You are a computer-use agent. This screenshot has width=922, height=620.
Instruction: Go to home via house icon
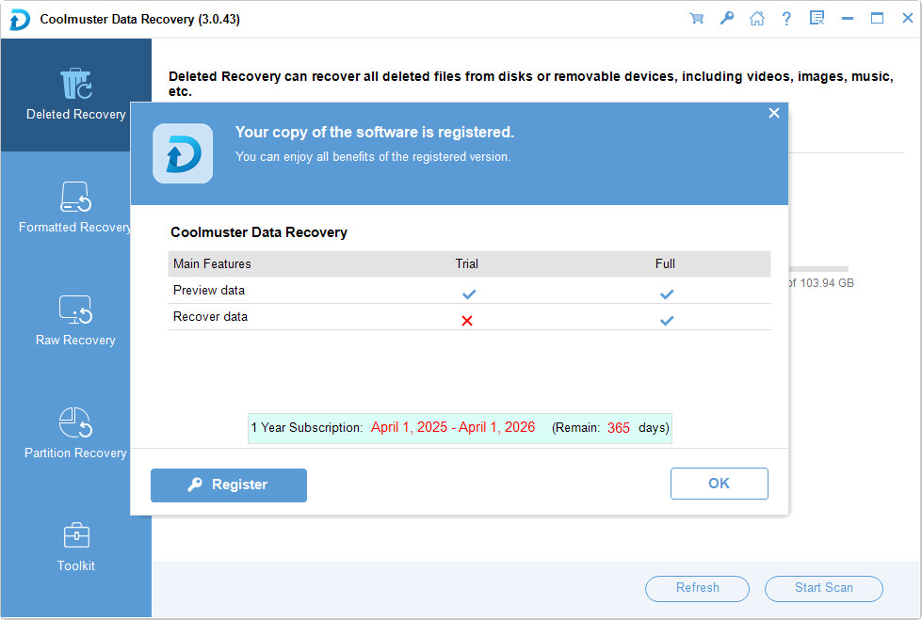[x=757, y=19]
